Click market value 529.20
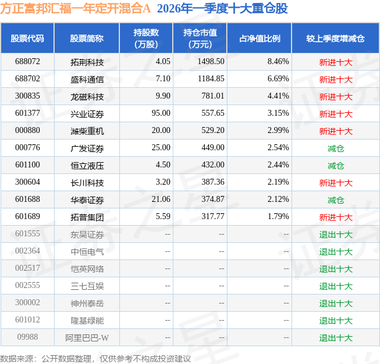Screen dimensions: 380x364 click(213, 131)
